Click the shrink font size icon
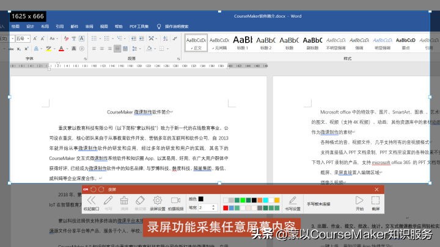Image resolution: width=440 pixels, height=247 pixels. point(42,38)
